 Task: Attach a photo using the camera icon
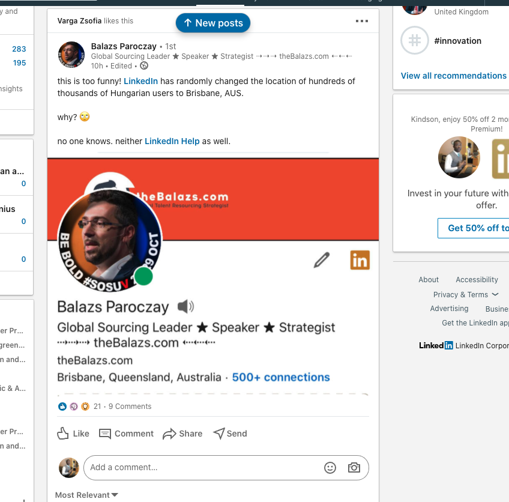354,468
